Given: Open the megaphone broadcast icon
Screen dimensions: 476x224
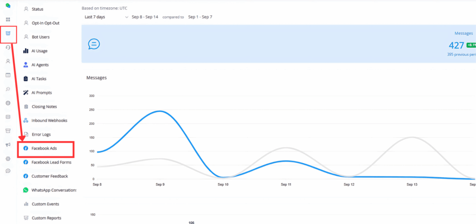Looking at the screenshot, I should [x=8, y=145].
